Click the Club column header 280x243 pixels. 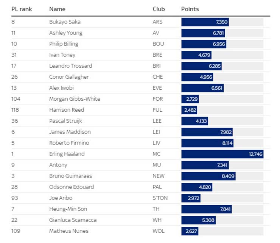coord(159,9)
